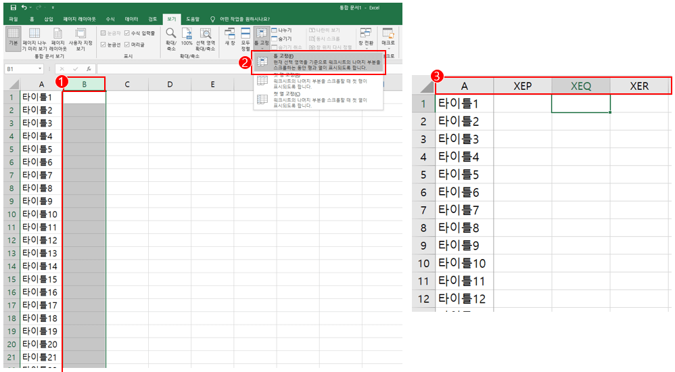Click the confirm checkmark in formula bar

coord(75,69)
